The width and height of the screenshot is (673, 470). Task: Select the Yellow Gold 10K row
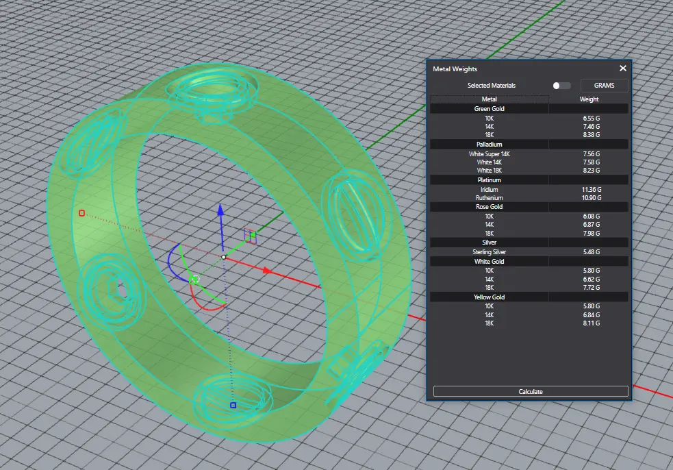(529, 306)
